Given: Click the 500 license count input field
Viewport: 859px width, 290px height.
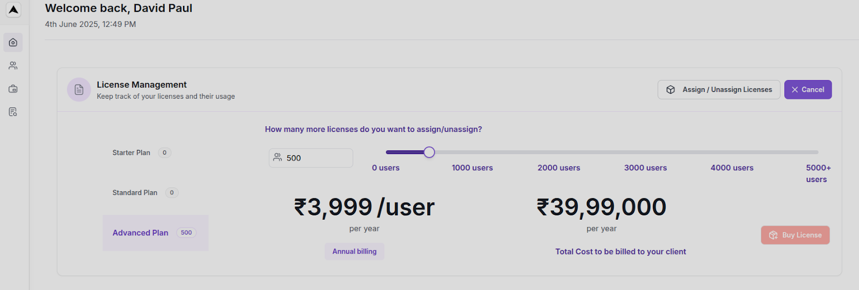Looking at the screenshot, I should pyautogui.click(x=317, y=158).
